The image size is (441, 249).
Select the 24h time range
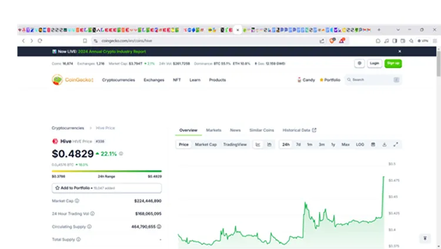pos(286,144)
